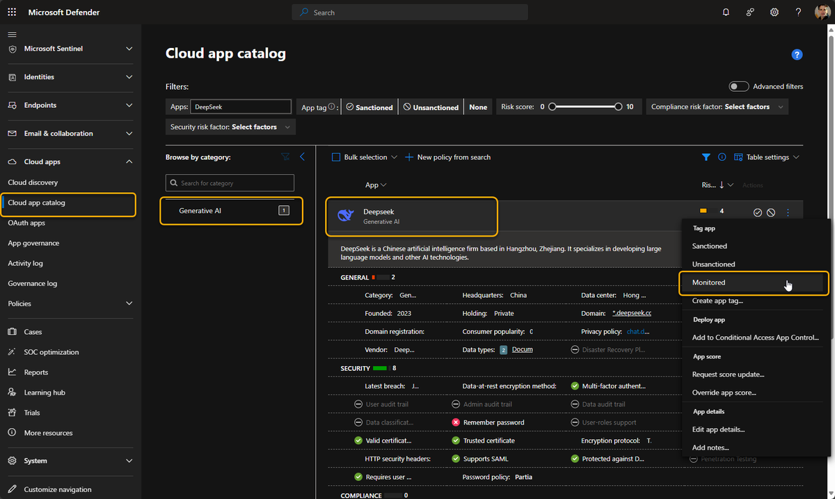The width and height of the screenshot is (835, 499).
Task: Open the Docum data types link
Action: pyautogui.click(x=522, y=349)
